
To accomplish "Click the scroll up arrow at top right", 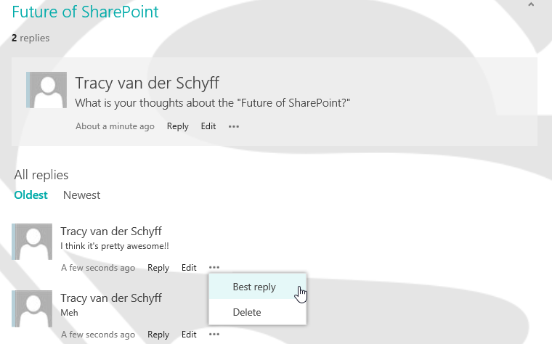I will (531, 5).
